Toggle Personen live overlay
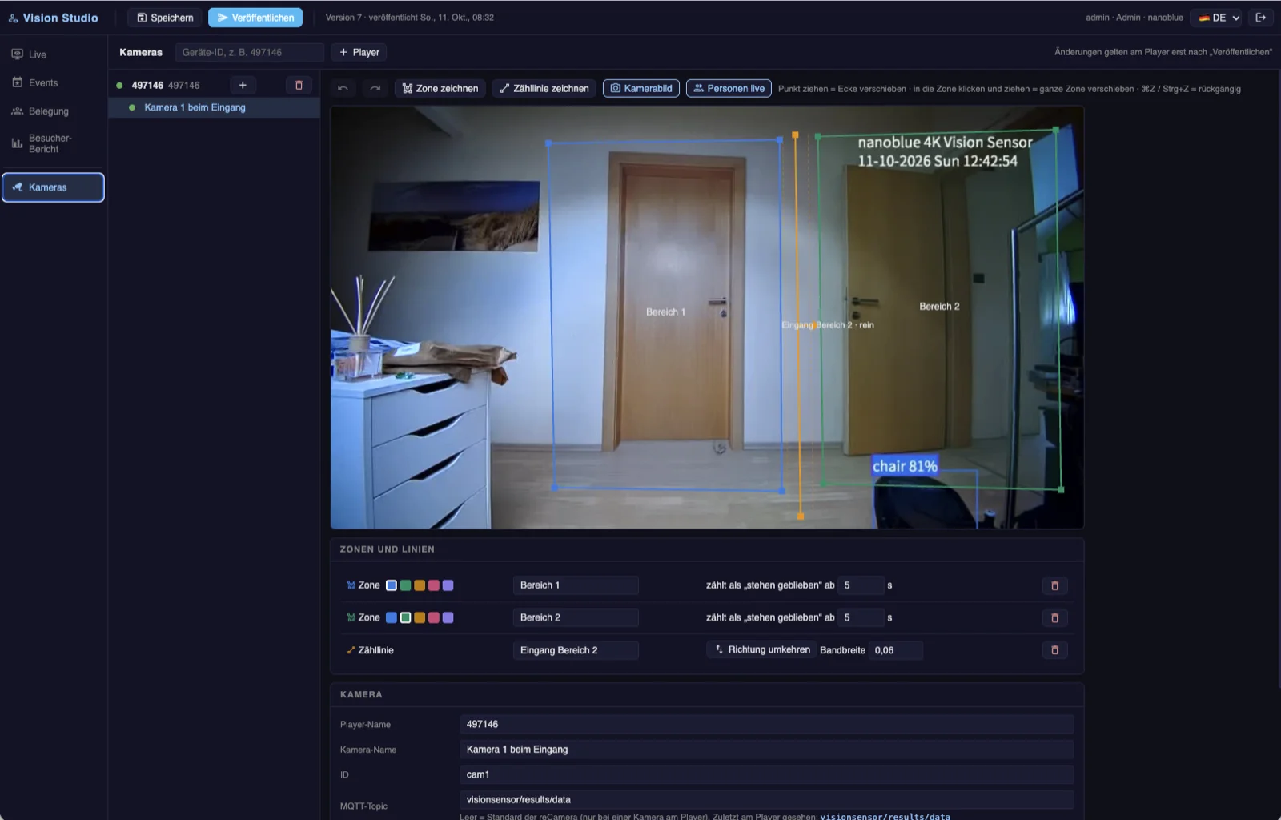The height and width of the screenshot is (820, 1281). pyautogui.click(x=729, y=88)
